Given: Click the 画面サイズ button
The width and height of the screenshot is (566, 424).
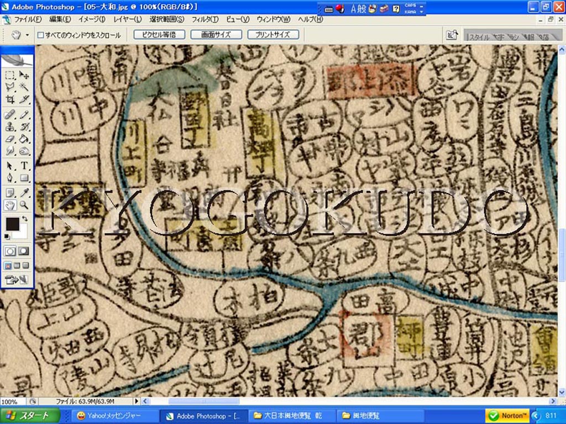Looking at the screenshot, I should [216, 35].
